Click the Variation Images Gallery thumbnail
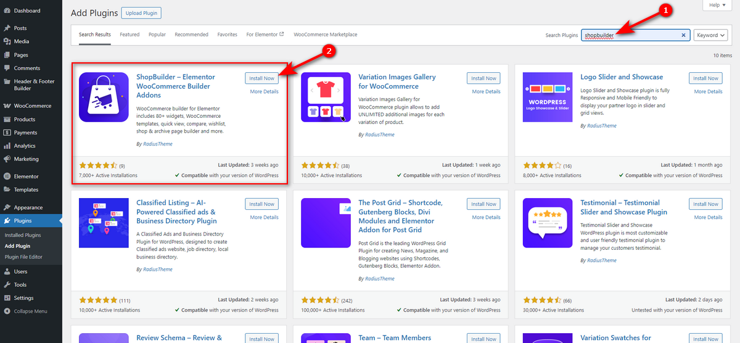 (x=326, y=97)
